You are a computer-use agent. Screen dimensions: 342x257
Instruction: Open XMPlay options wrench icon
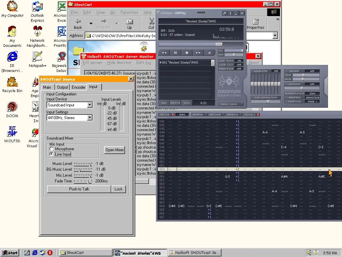point(224,13)
